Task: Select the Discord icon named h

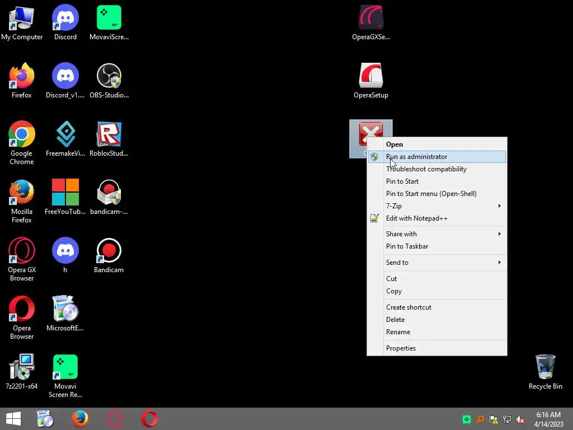Action: [65, 255]
